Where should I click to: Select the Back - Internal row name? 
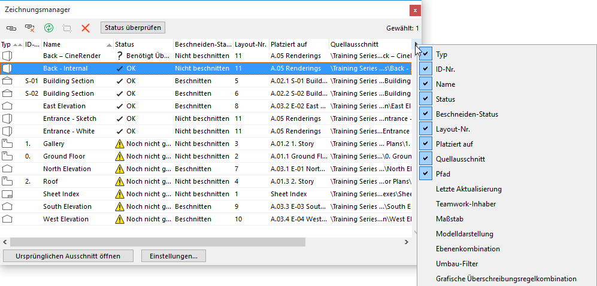tap(65, 68)
